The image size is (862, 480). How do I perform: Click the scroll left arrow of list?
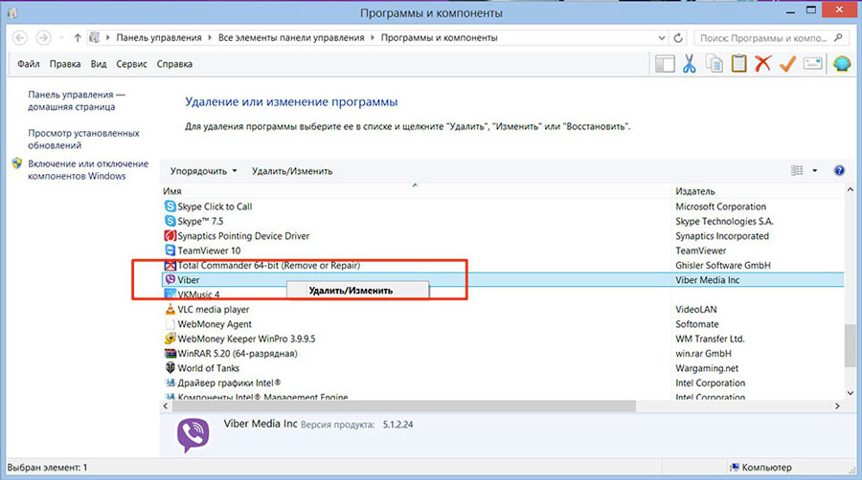click(x=166, y=406)
